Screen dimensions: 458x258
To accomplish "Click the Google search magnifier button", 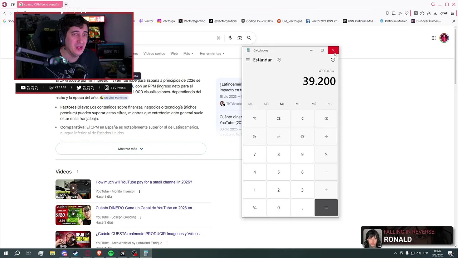I will click(x=249, y=38).
